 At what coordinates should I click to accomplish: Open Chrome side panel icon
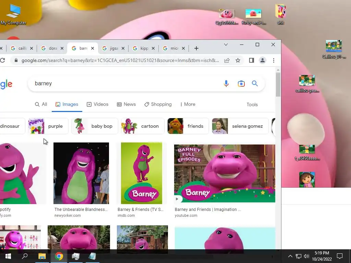[251, 60]
